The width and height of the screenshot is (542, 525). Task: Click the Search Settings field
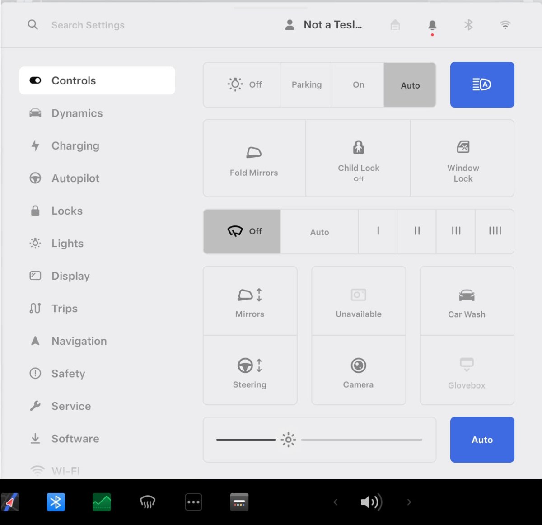[x=88, y=25]
